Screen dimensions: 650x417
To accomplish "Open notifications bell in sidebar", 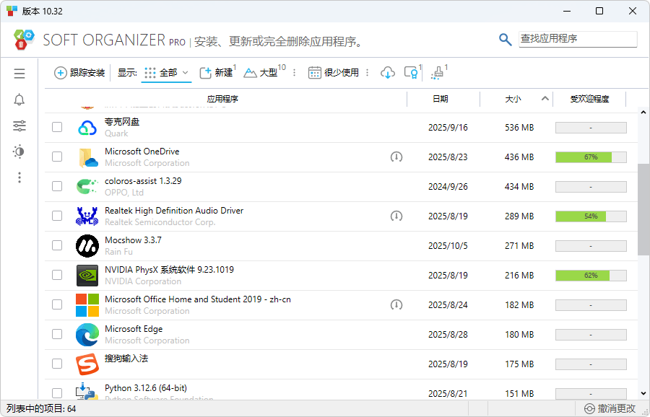I will 19,100.
